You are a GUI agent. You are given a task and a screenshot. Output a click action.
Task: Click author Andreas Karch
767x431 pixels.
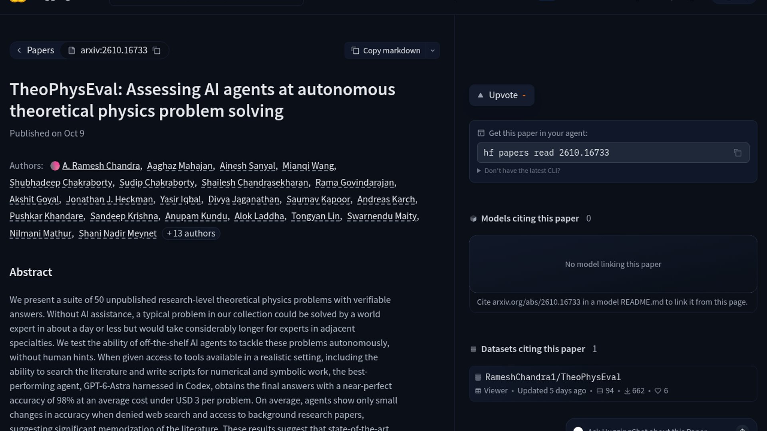point(386,199)
